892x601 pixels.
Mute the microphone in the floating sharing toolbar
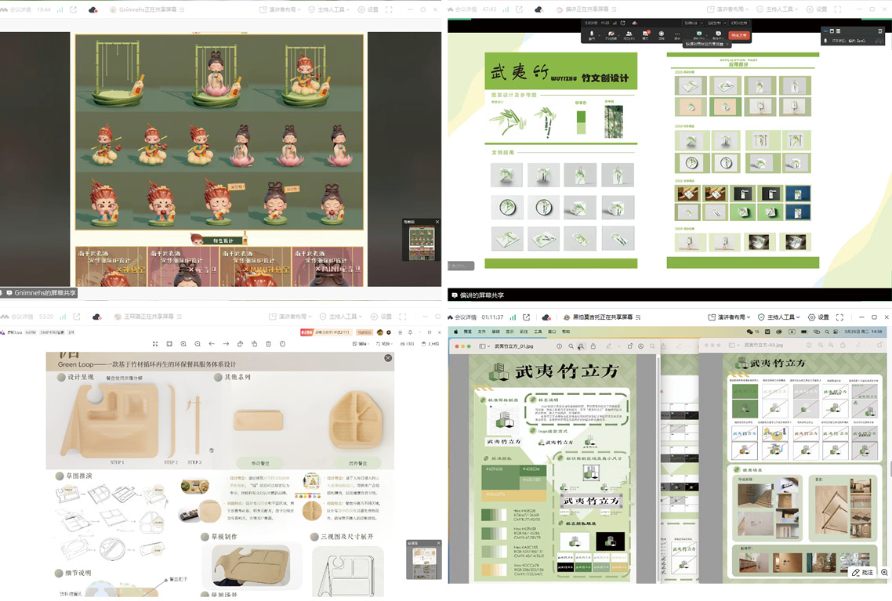pyautogui.click(x=592, y=34)
